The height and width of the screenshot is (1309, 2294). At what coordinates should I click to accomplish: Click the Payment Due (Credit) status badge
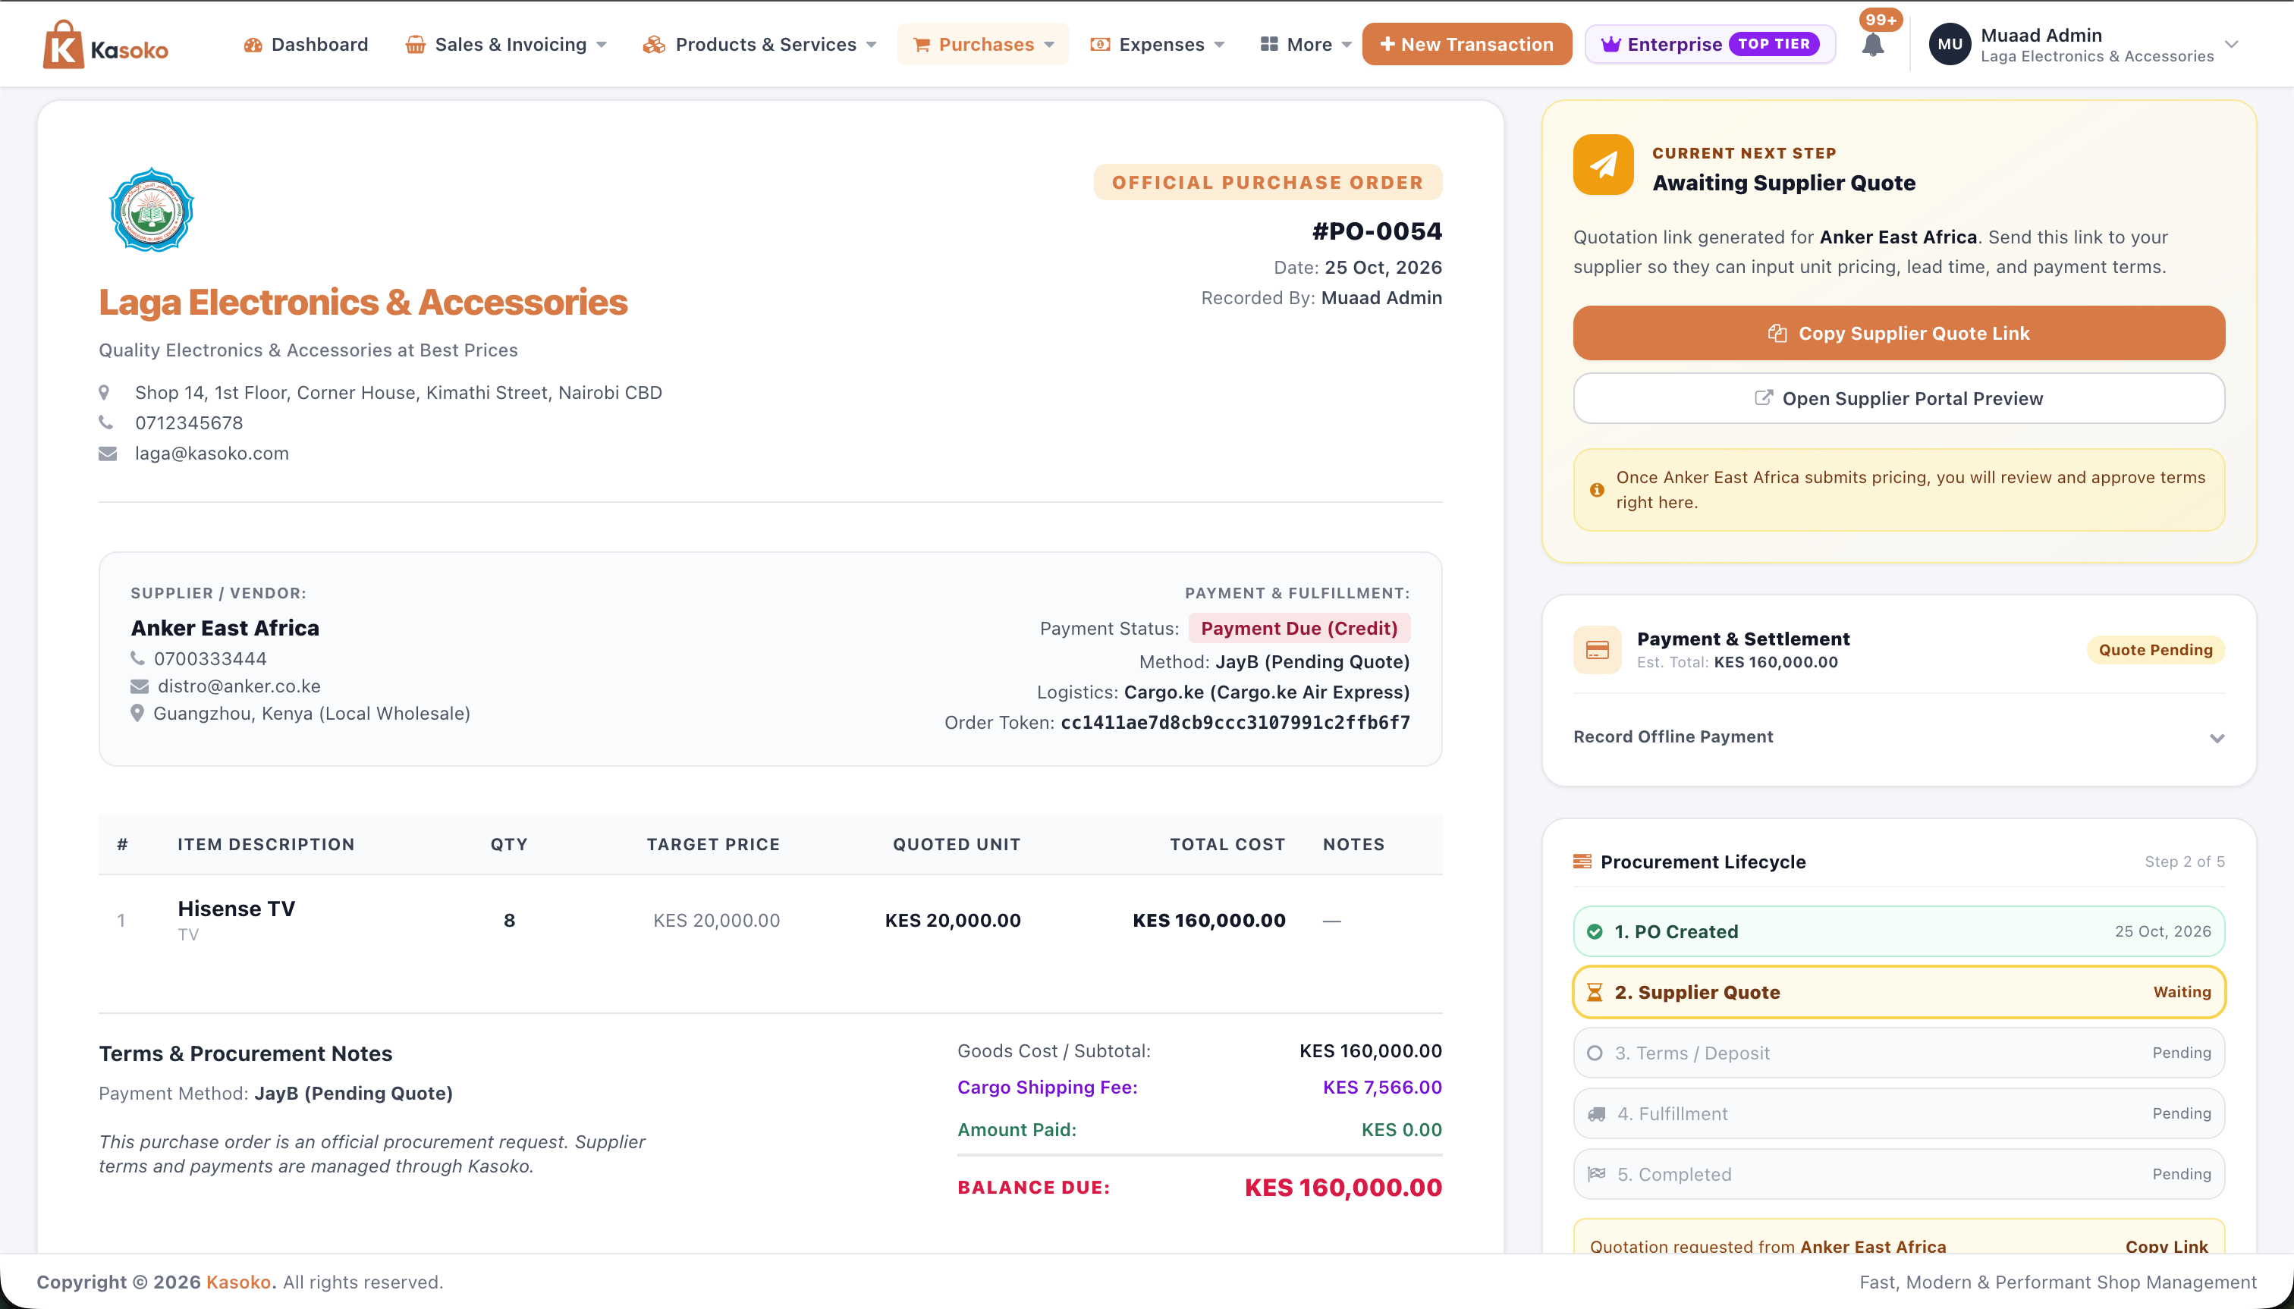pos(1299,629)
